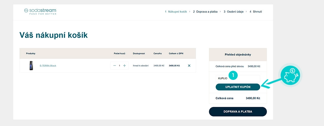Click the chevron after Osobní údaje step
The height and width of the screenshot is (126, 324).
246,12
